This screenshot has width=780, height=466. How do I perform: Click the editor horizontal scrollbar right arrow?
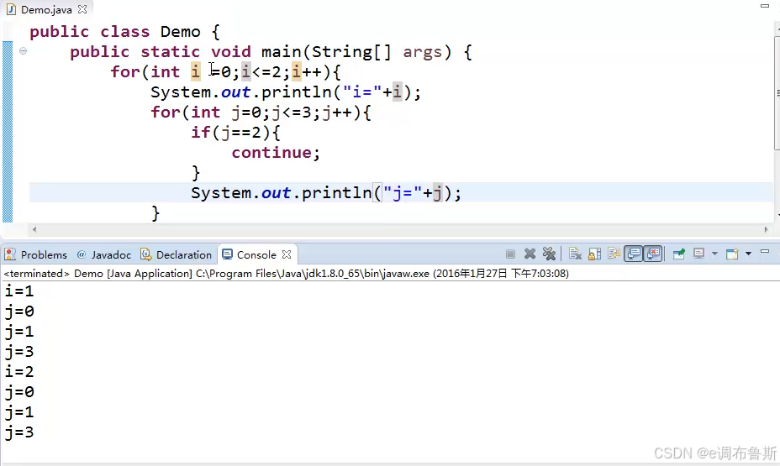(x=766, y=229)
